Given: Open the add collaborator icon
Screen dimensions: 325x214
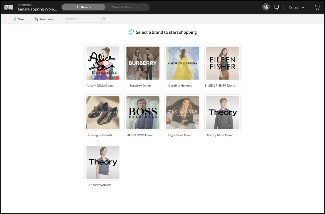Looking at the screenshot, I should point(266,7).
